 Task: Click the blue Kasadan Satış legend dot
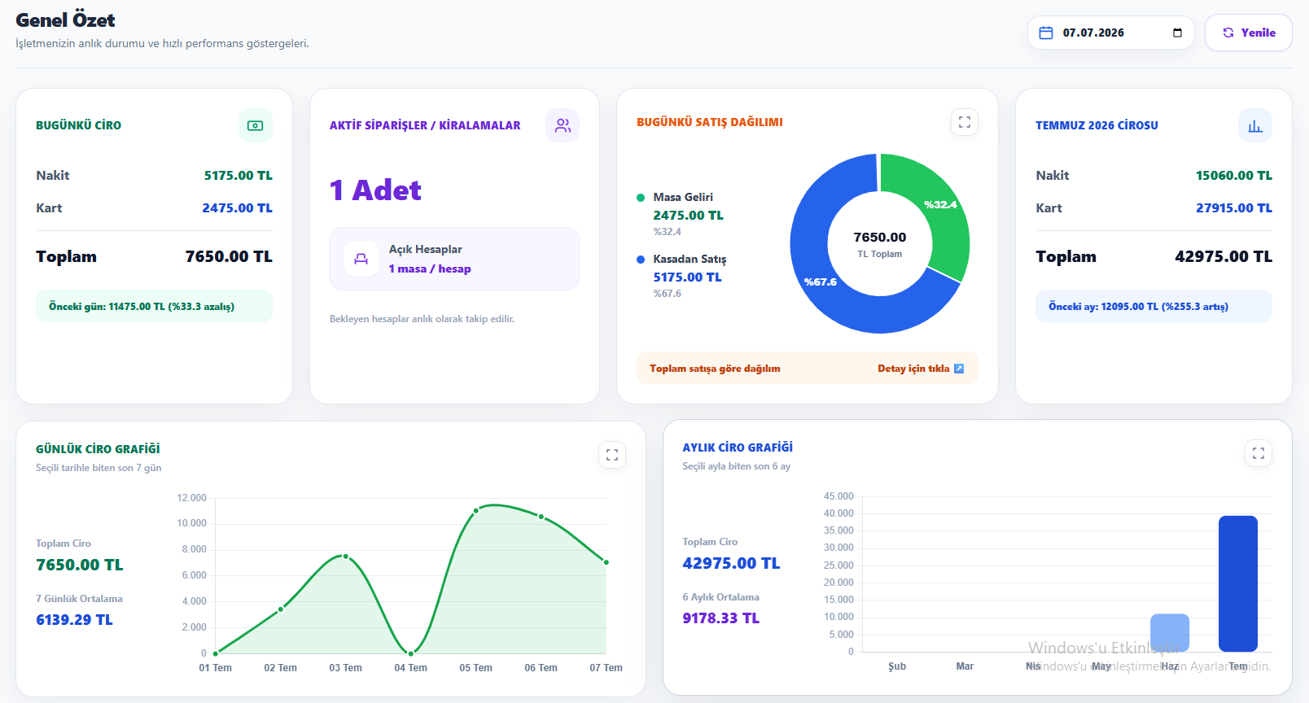(641, 260)
